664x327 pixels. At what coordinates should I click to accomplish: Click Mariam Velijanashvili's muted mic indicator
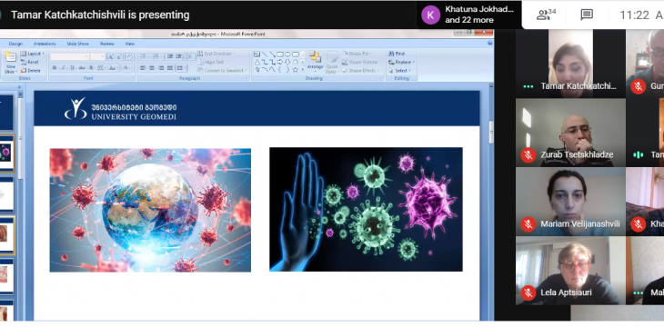pos(528,223)
